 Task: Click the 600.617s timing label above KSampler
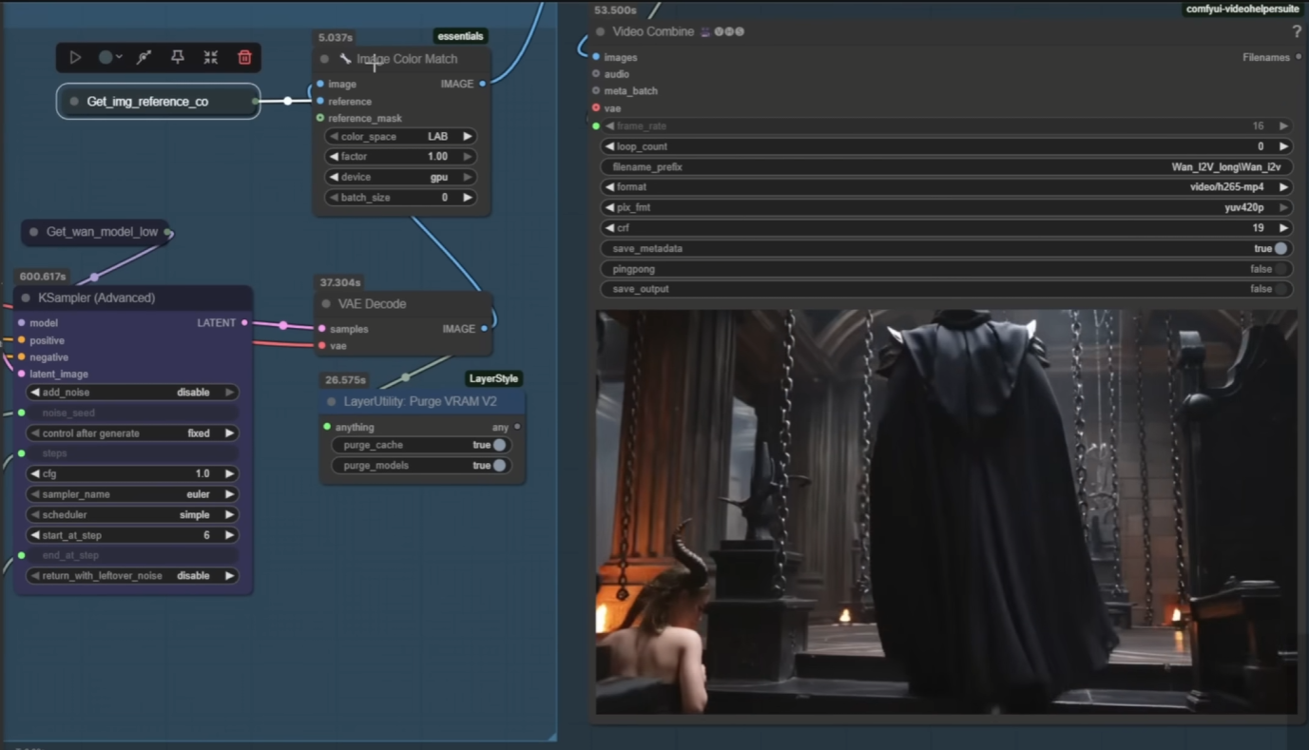coord(43,277)
